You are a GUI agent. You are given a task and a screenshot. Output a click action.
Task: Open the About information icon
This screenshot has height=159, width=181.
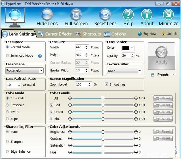coord(147,15)
